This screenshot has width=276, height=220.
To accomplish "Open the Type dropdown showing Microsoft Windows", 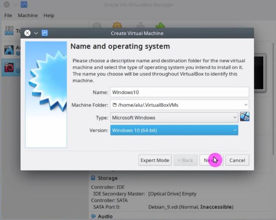I will 174,117.
